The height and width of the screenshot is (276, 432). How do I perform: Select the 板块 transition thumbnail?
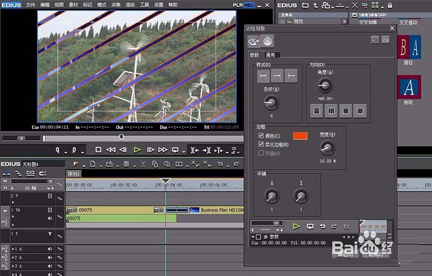point(409,87)
